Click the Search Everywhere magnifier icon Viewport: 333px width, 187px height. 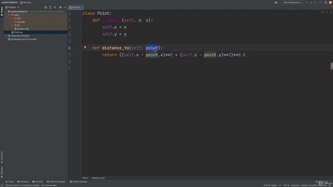(326, 2)
